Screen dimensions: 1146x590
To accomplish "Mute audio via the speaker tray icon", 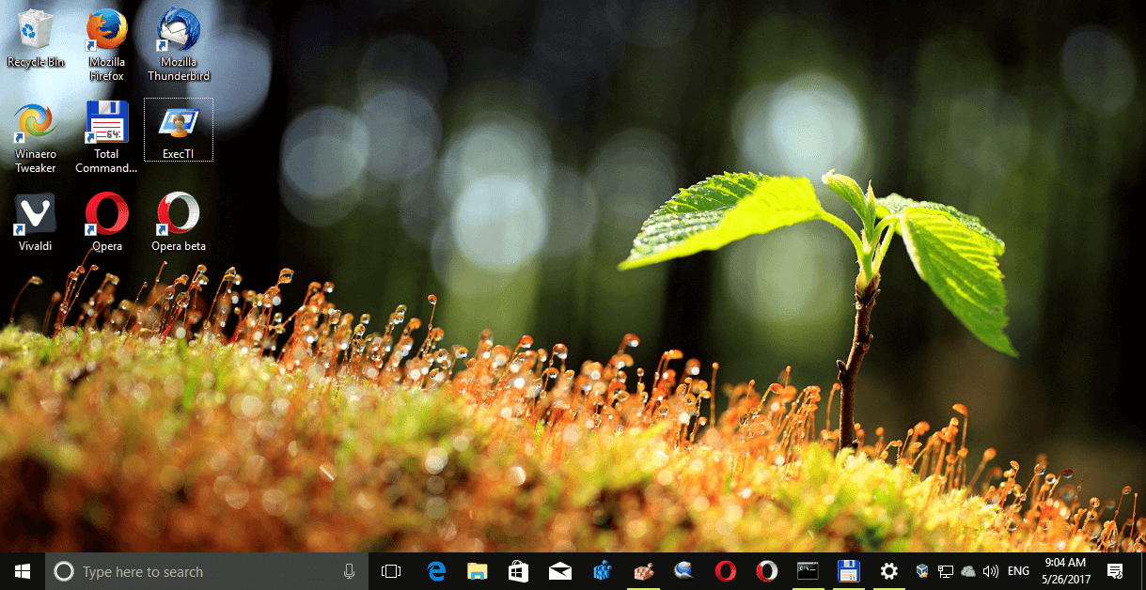I will [990, 570].
